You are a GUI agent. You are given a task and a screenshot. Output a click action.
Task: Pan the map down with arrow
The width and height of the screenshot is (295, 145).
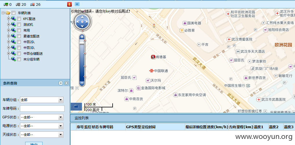(x=82, y=26)
